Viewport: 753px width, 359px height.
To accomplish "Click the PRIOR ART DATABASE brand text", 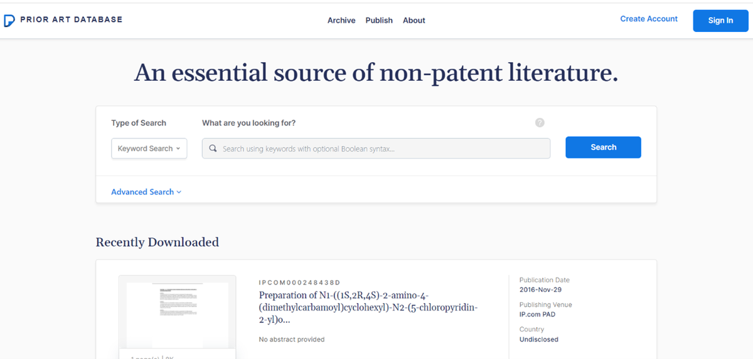I will click(72, 19).
